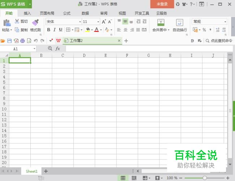Open the font name dropdown 宋体
The width and height of the screenshot is (235, 181).
pos(80,22)
